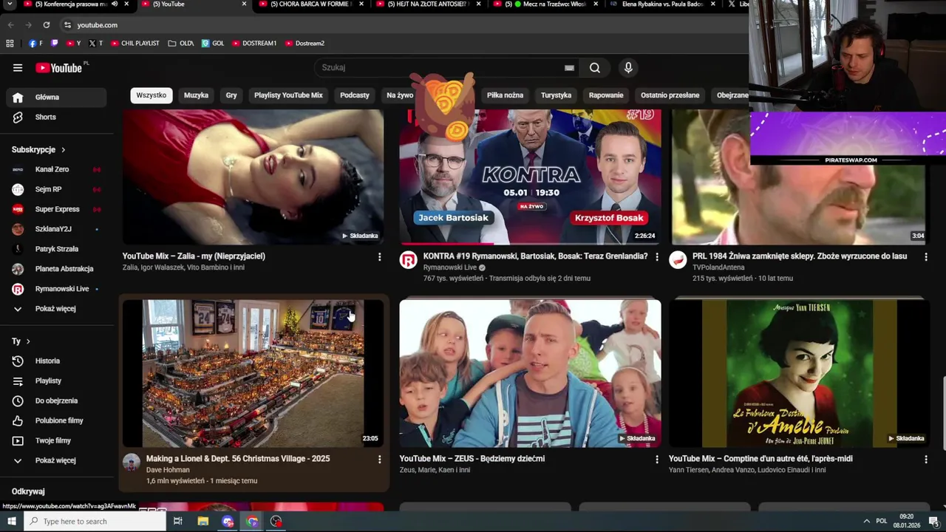Expand Pokaż więcej under Twoje filmy
The image size is (946, 532).
pos(56,460)
